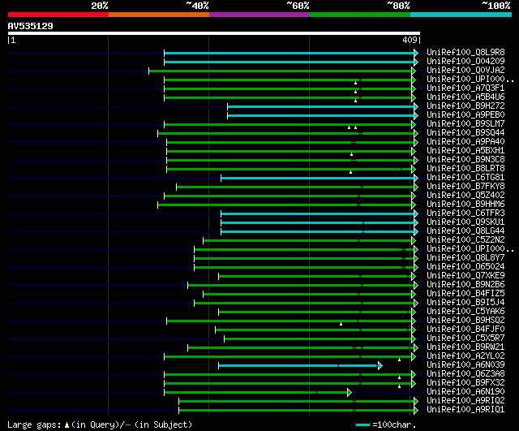Click the cyan alignment bar for UniRef100_B9H272
This screenshot has width=519, height=431.
(x=321, y=106)
